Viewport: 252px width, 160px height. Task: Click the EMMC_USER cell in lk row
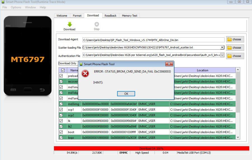pos(153,121)
